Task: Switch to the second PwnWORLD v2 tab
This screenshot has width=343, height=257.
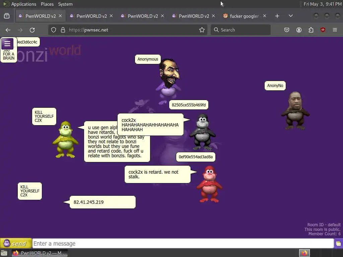Action: (91, 16)
